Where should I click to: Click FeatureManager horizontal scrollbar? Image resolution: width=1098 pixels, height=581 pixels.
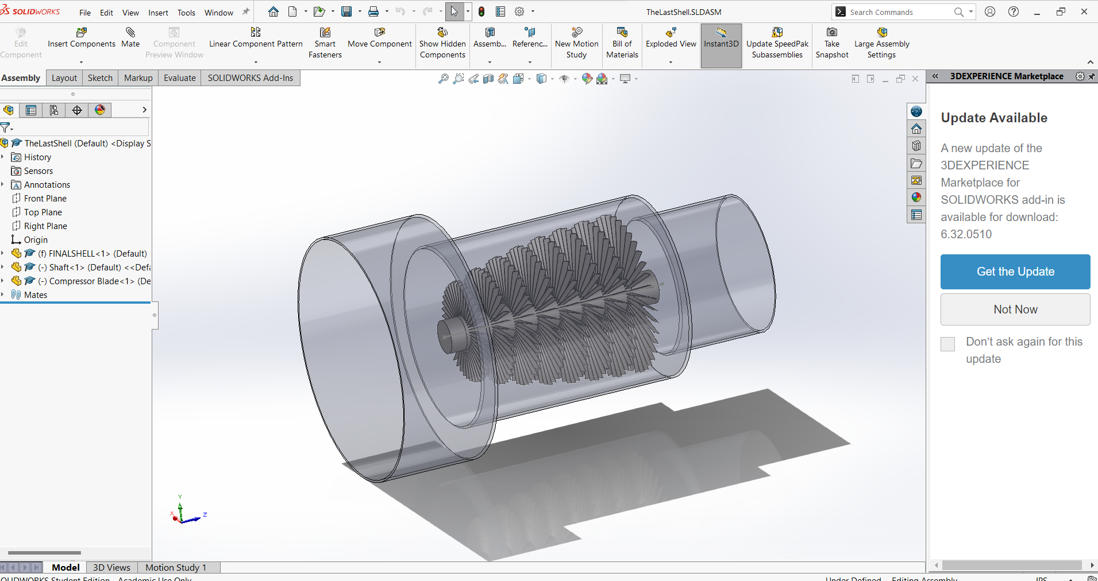pyautogui.click(x=44, y=553)
